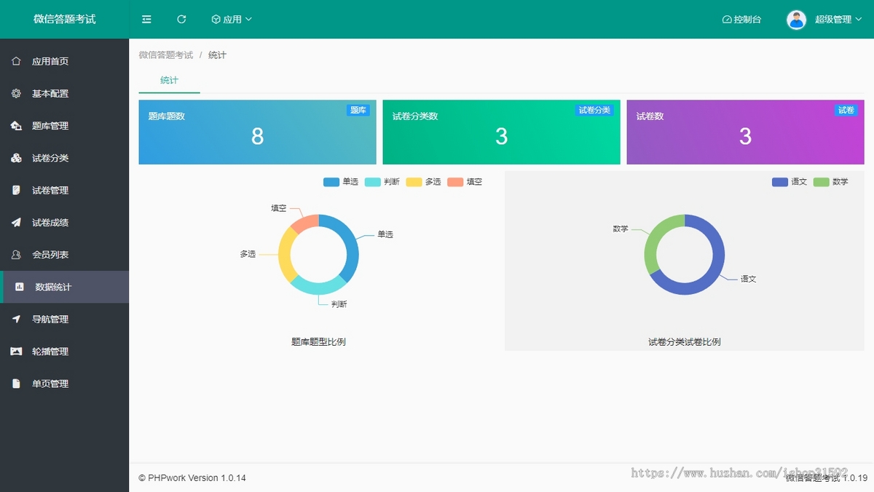Click the yellow 多选 donut segment

(x=285, y=255)
